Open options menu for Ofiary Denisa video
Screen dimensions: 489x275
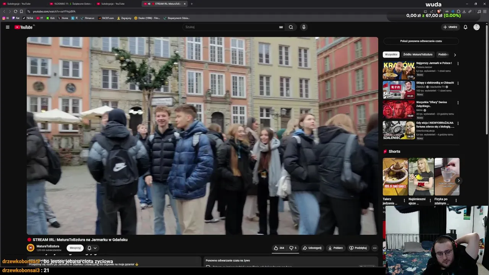[x=458, y=103]
